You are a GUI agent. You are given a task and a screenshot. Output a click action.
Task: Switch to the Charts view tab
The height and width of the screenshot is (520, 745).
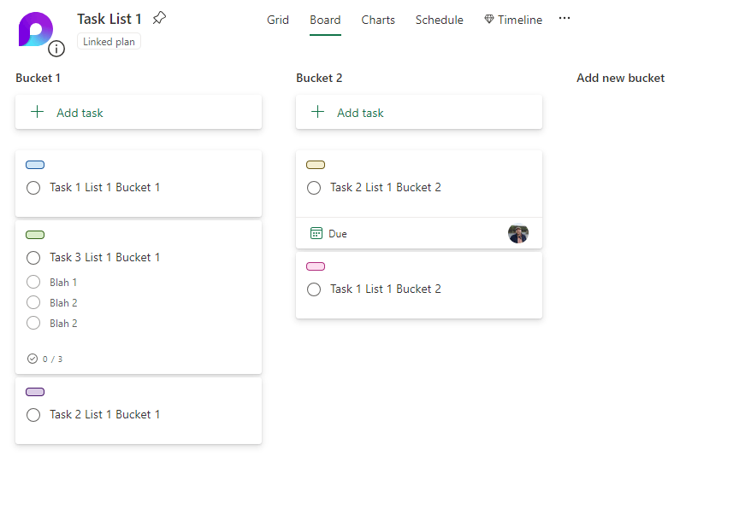point(378,20)
